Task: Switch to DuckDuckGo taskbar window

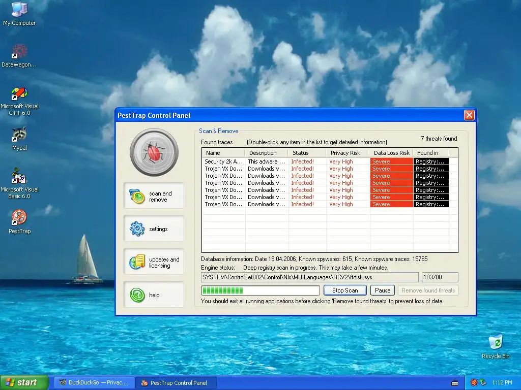Action: pyautogui.click(x=94, y=382)
